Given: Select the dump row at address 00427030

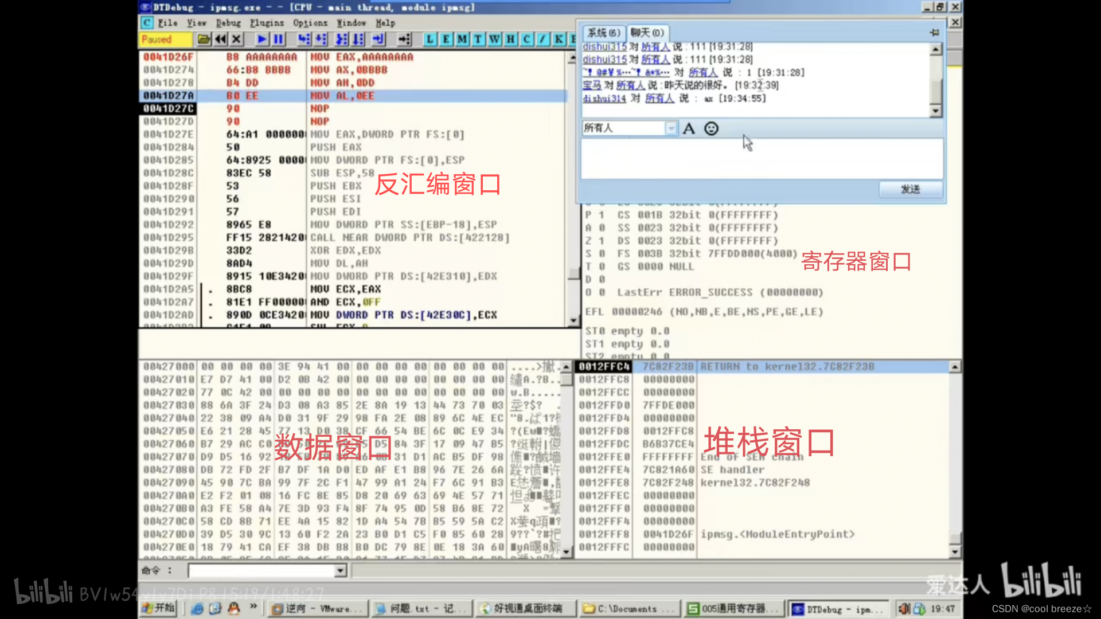Looking at the screenshot, I should (350, 405).
